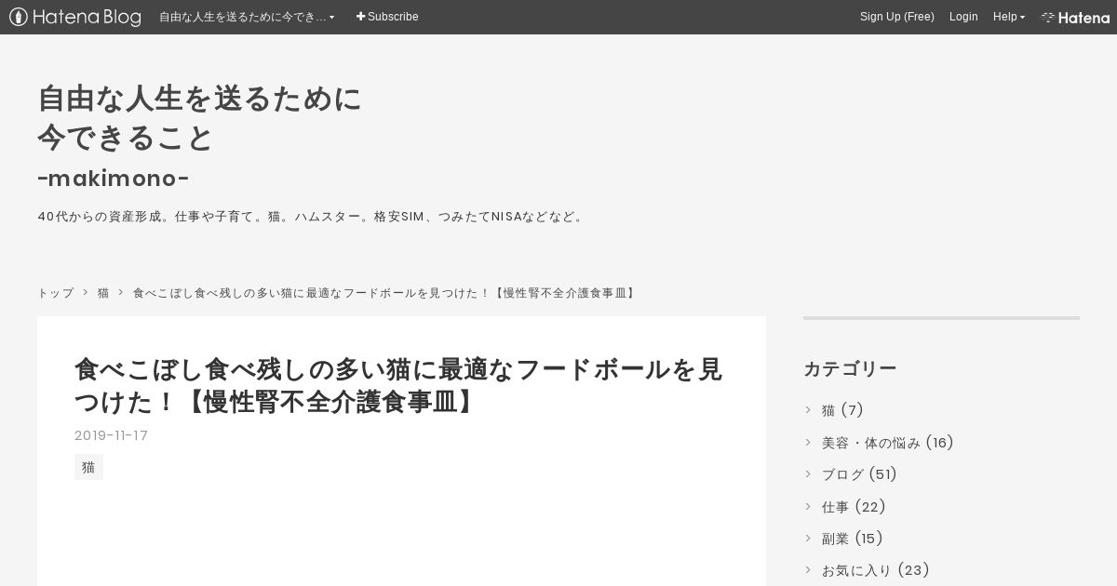Open Sign Up (Free) page
Viewport: 1117px width, 586px height.
click(x=896, y=17)
